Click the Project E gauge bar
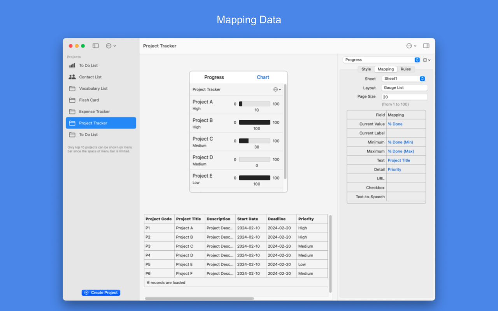The width and height of the screenshot is (498, 311). 254,178
